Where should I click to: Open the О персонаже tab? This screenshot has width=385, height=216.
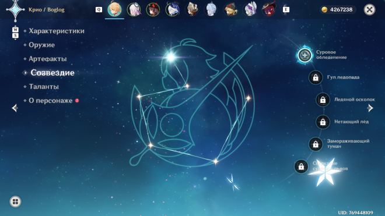pyautogui.click(x=51, y=101)
